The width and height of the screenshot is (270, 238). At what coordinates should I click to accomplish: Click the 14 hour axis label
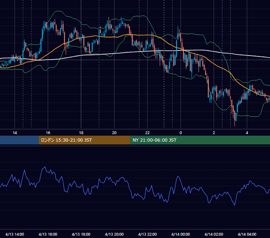(15, 133)
